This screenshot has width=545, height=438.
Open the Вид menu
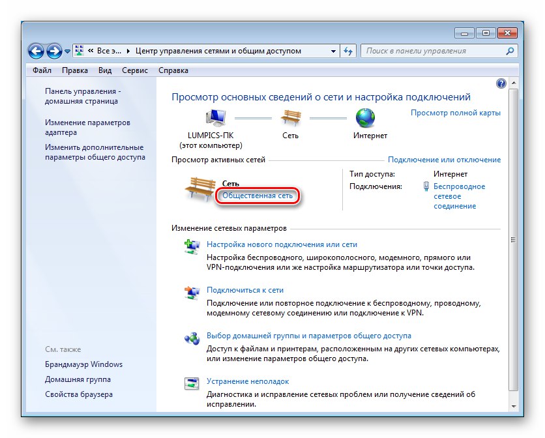105,70
